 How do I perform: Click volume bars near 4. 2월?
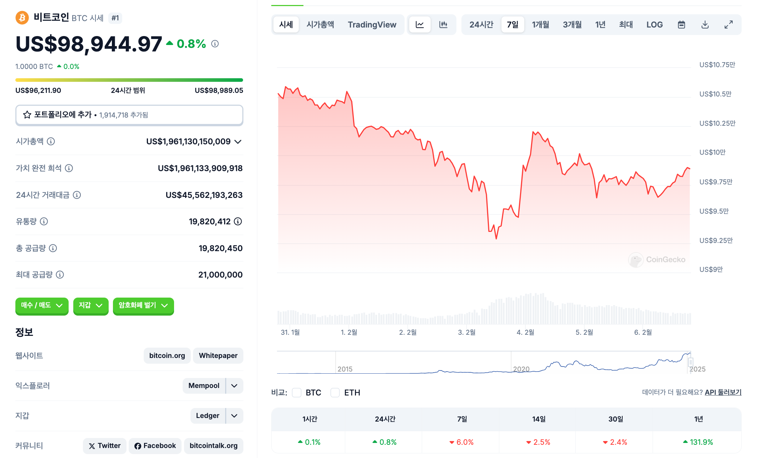pos(525,309)
